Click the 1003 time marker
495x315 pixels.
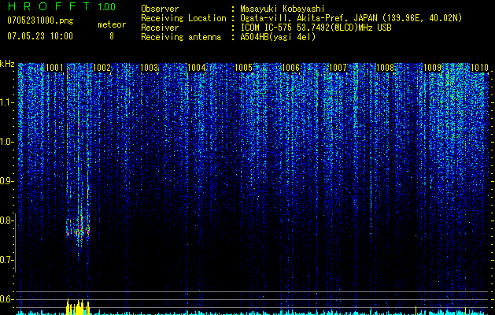[x=149, y=68]
